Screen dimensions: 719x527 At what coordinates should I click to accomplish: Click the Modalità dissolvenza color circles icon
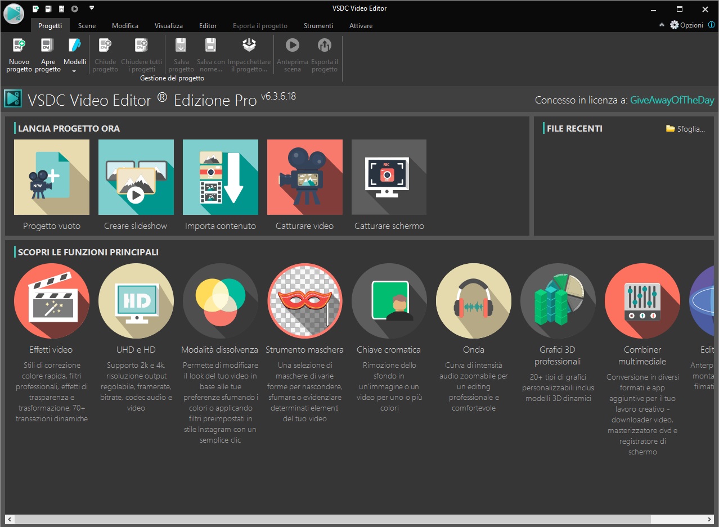[x=221, y=301]
